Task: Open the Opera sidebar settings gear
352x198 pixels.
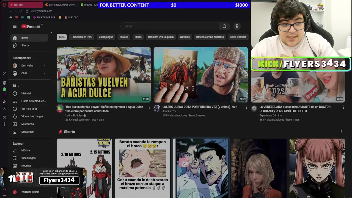Action: tap(4, 124)
